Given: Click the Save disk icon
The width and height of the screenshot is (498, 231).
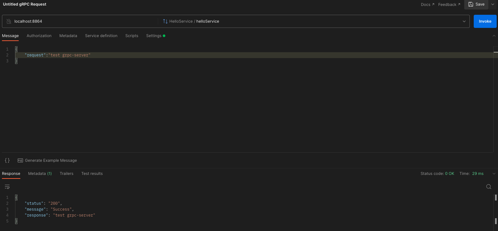Looking at the screenshot, I should click(x=471, y=4).
